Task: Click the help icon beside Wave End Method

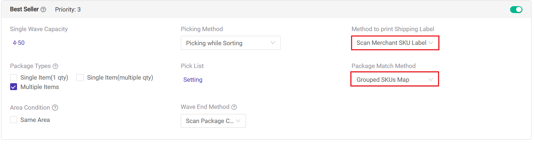Action: click(234, 107)
